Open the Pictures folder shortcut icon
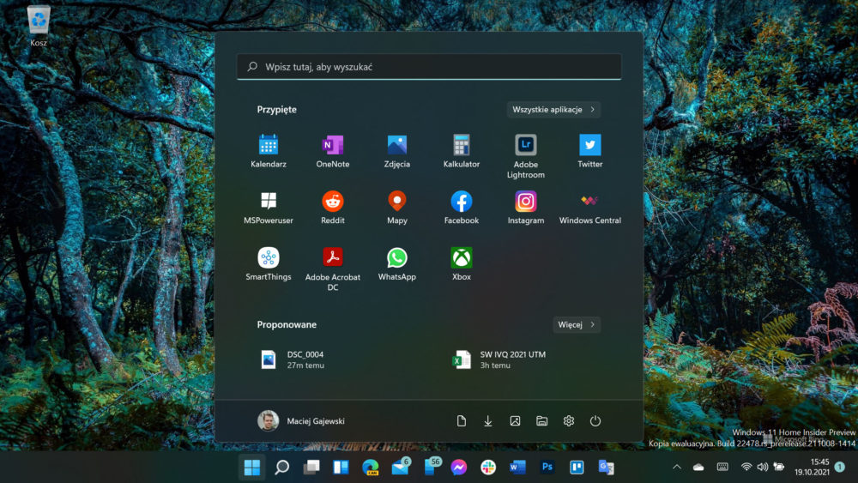The width and height of the screenshot is (858, 483). tap(515, 420)
